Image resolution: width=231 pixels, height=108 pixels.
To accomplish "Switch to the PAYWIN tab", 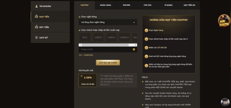I will tap(126, 5).
